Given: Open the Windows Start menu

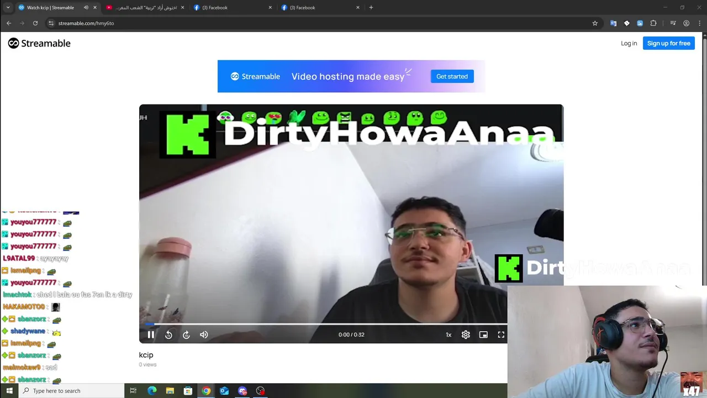Looking at the screenshot, I should point(9,391).
